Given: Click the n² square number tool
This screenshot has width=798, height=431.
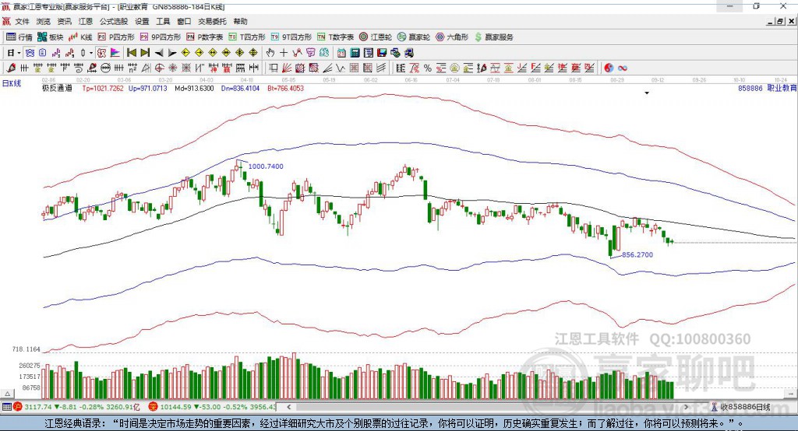Looking at the screenshot, I should point(132,68).
